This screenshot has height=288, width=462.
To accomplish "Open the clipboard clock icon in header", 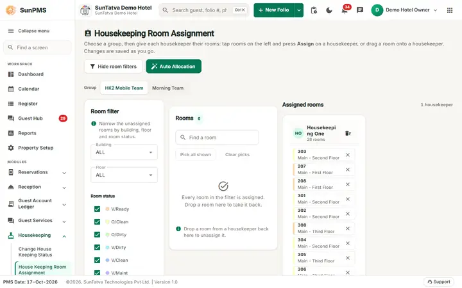I will tap(314, 10).
